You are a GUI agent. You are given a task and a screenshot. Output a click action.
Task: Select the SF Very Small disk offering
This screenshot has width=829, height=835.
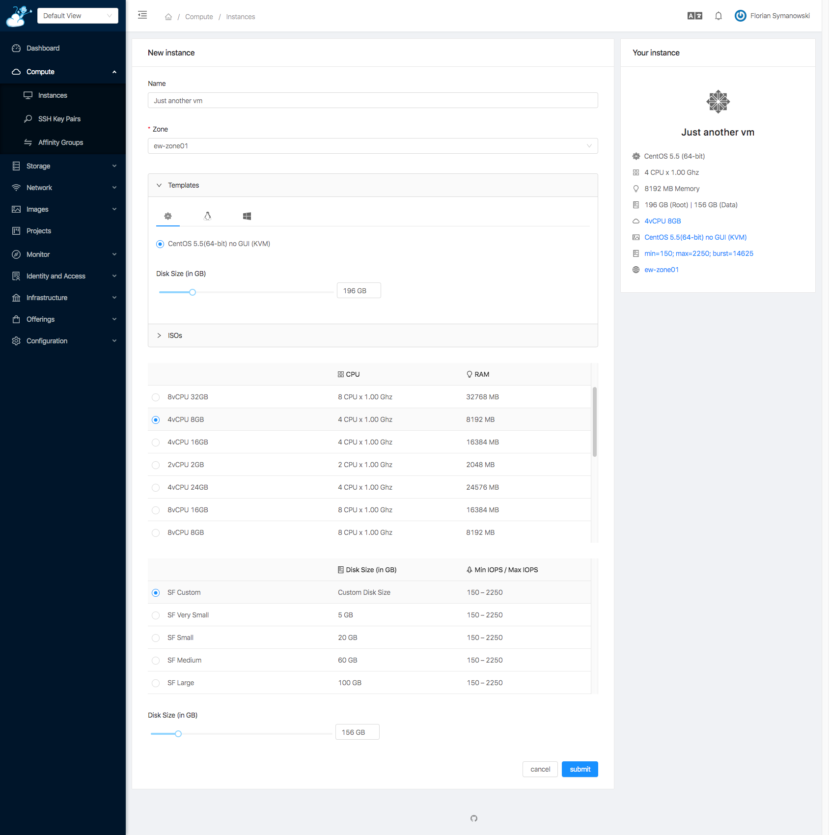(x=156, y=615)
